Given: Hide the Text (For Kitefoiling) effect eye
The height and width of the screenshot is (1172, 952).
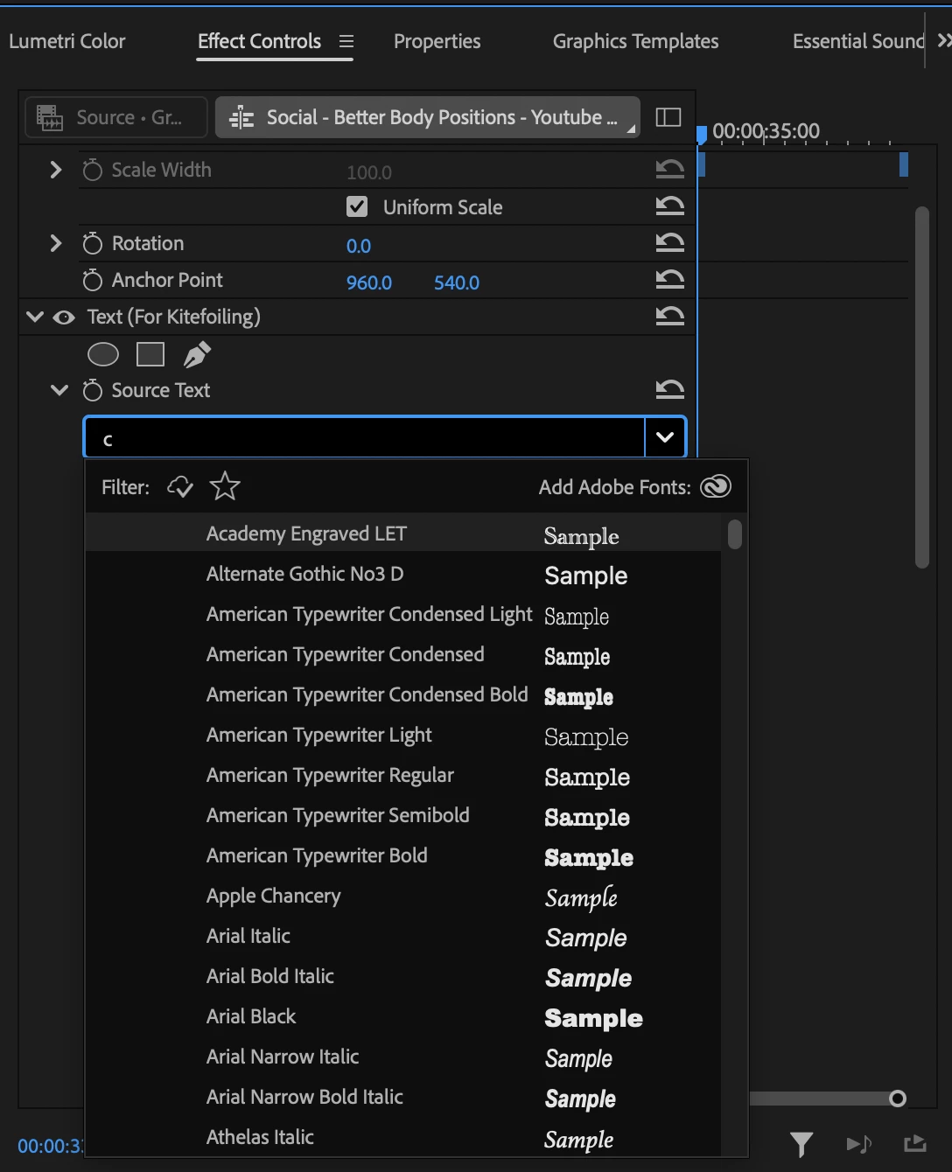Looking at the screenshot, I should pyautogui.click(x=64, y=317).
